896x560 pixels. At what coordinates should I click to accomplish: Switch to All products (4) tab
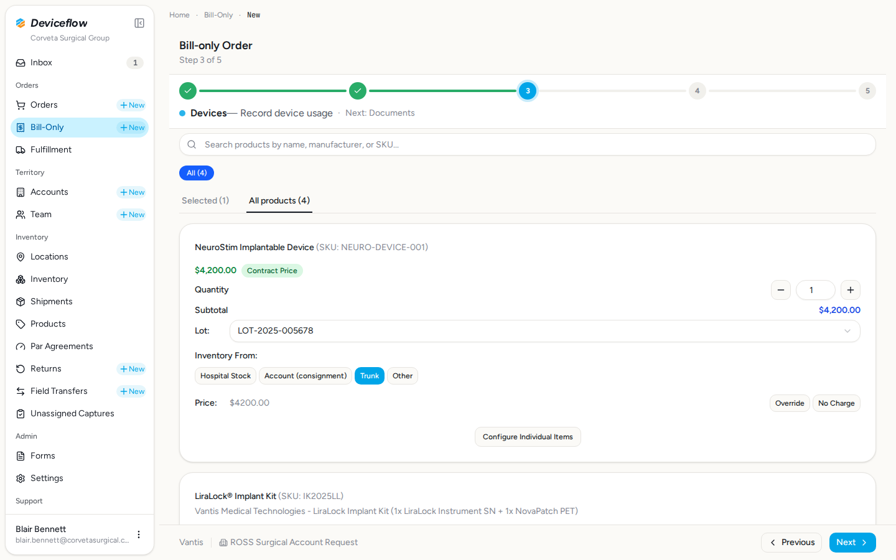(279, 200)
